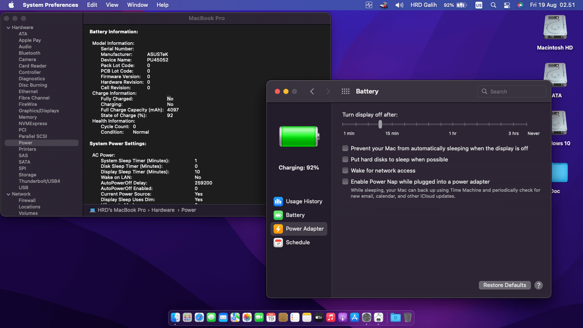Open Finder from the Dock
This screenshot has height=328, width=583.
(175, 317)
